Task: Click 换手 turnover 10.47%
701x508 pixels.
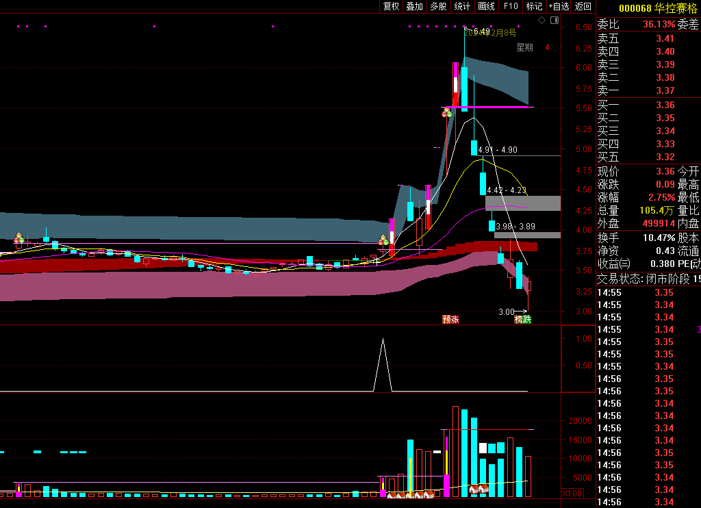Action: pyautogui.click(x=659, y=238)
